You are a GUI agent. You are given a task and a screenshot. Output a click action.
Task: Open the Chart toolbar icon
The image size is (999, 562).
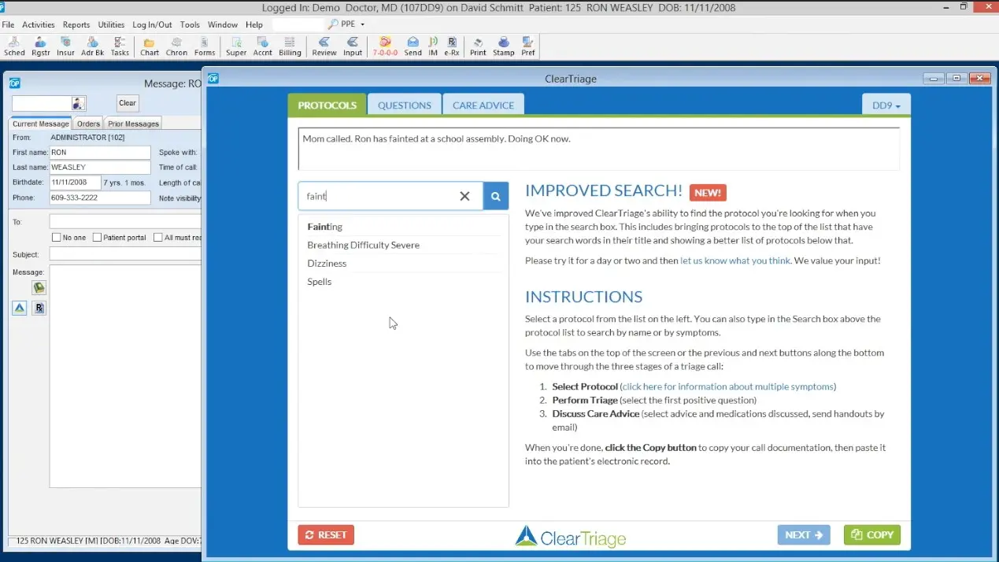[148, 45]
